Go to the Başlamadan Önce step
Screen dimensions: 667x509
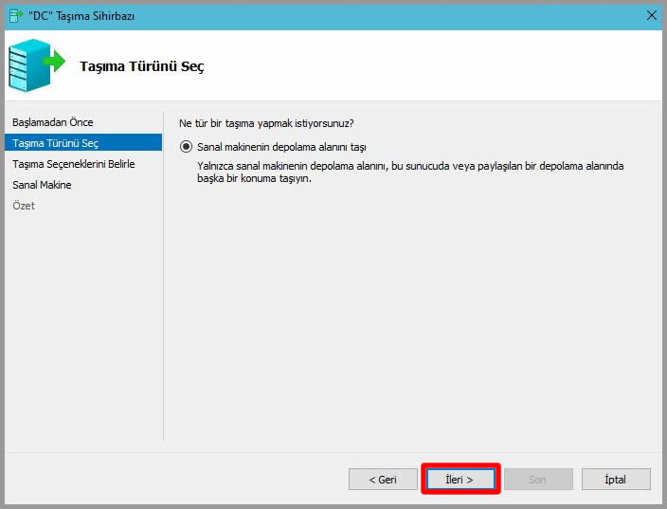click(53, 122)
